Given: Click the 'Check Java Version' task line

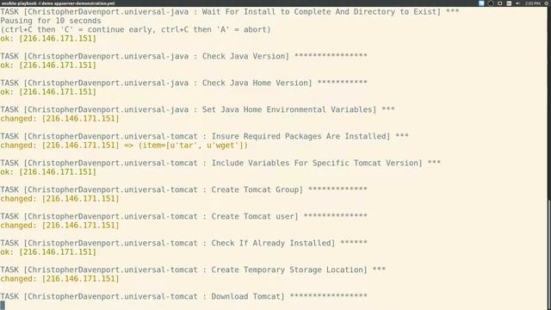Looking at the screenshot, I should pyautogui.click(x=183, y=56).
